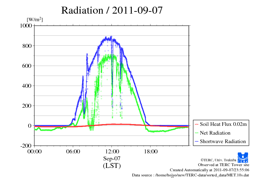This screenshot has width=255, height=180.
Task: Click the y-axis value '1000'
Action: coord(26,26)
